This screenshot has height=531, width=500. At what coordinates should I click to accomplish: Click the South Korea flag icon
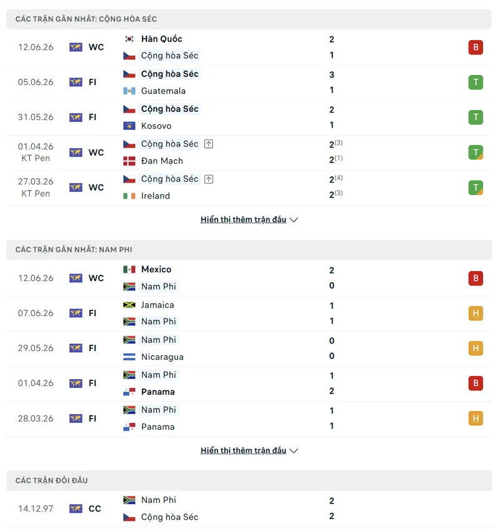129,39
